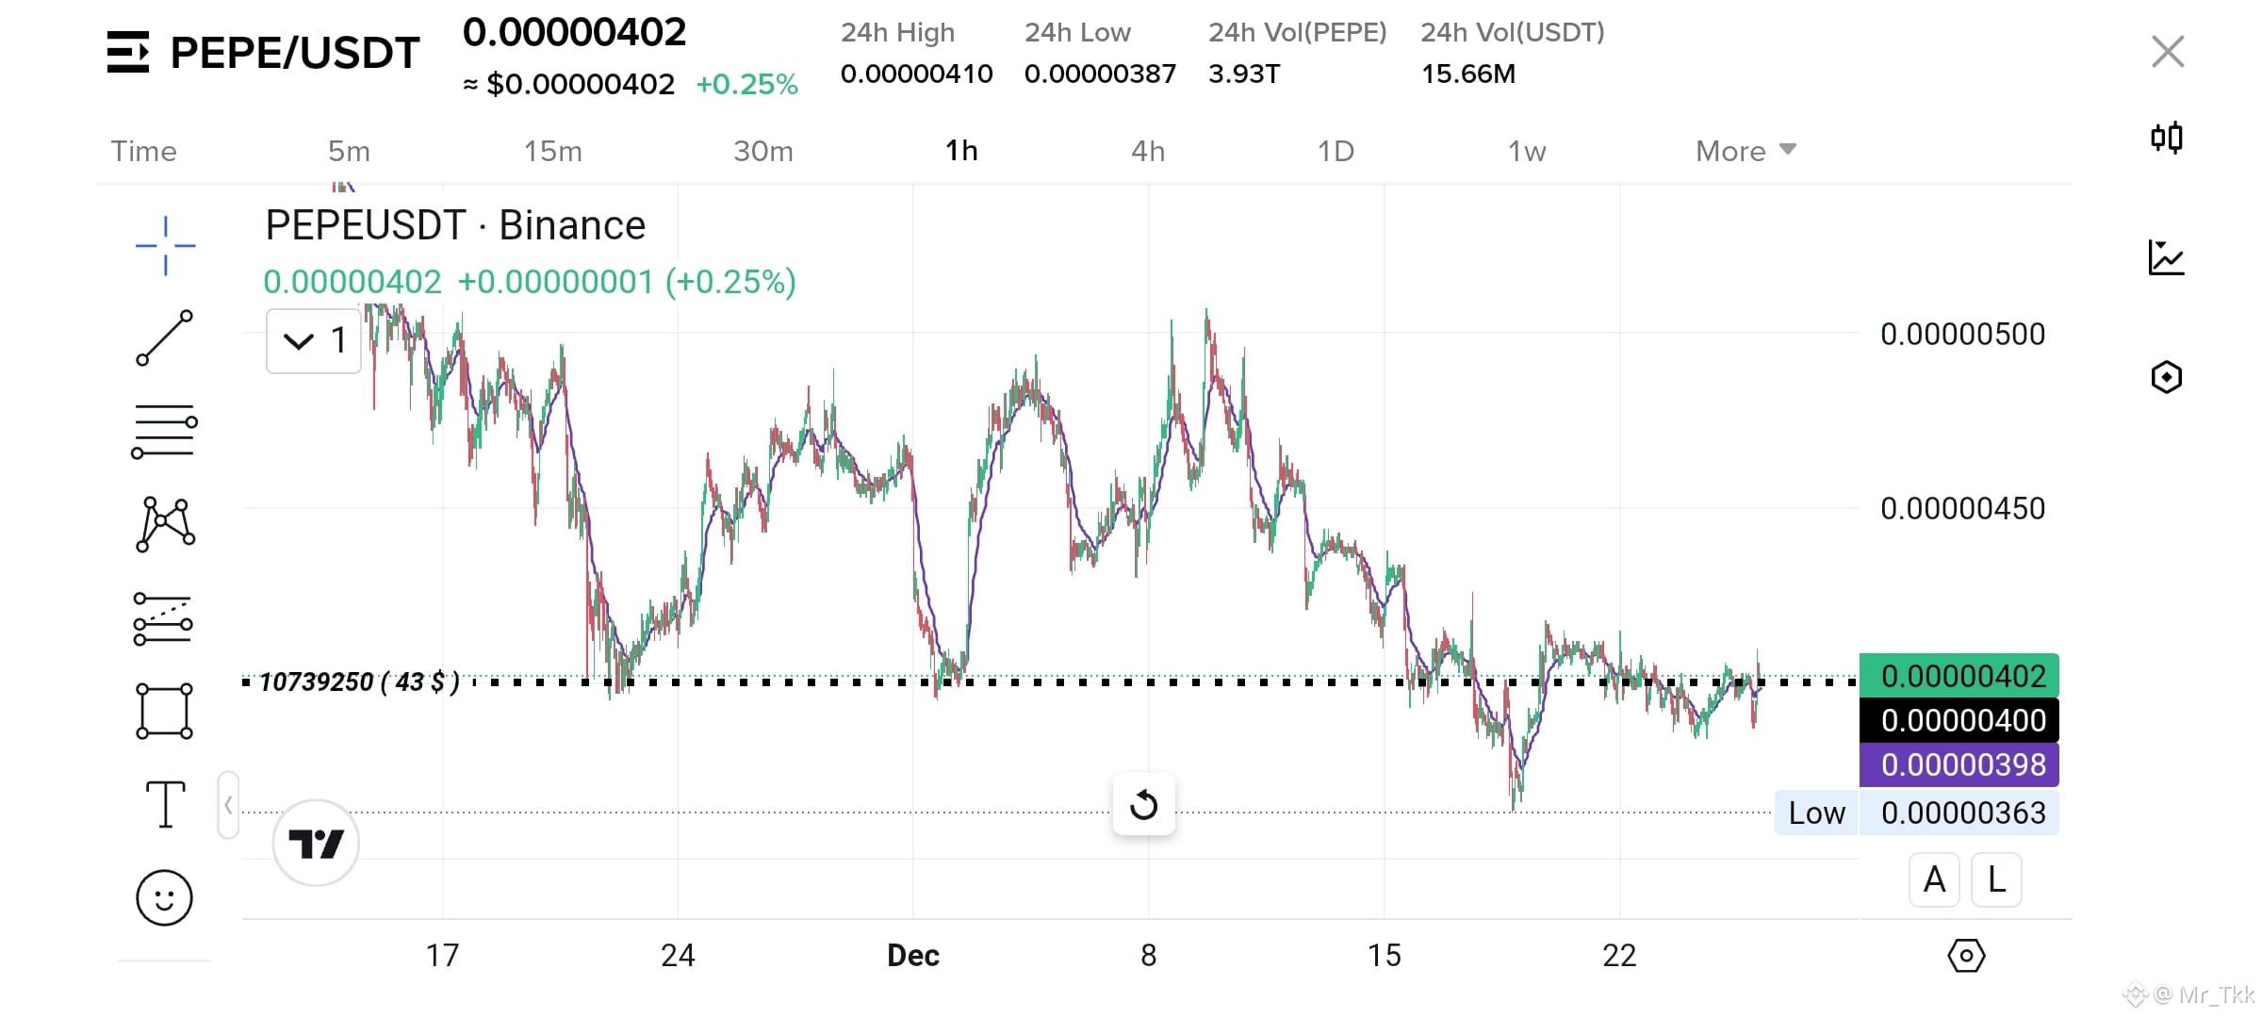Switch to the 4h timeframe
The width and height of the screenshot is (2262, 1018).
pyautogui.click(x=1148, y=150)
